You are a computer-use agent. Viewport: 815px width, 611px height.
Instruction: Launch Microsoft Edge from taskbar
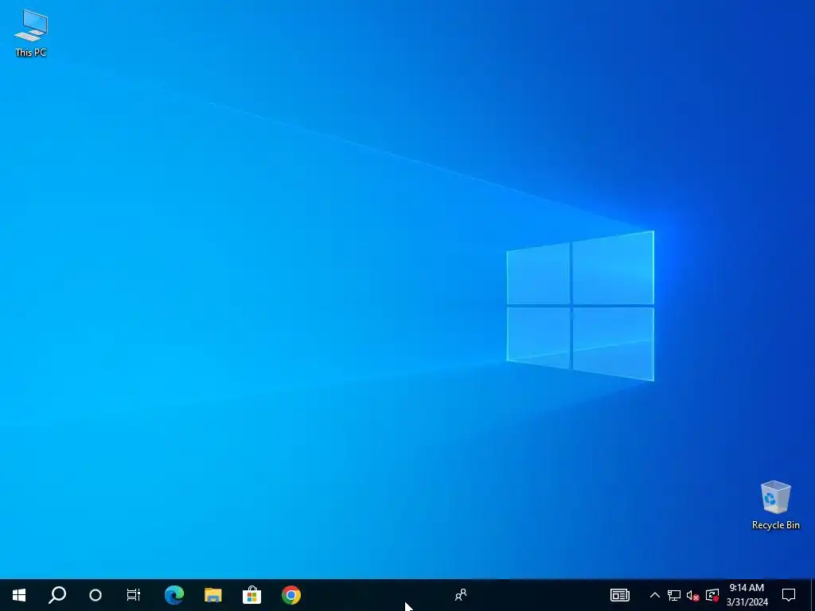point(174,595)
